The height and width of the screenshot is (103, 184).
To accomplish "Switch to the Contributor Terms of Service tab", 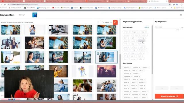I will point(53,1).
